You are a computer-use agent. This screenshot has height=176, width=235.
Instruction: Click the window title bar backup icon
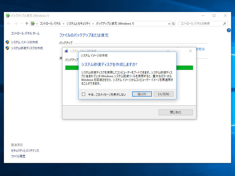click(8, 16)
